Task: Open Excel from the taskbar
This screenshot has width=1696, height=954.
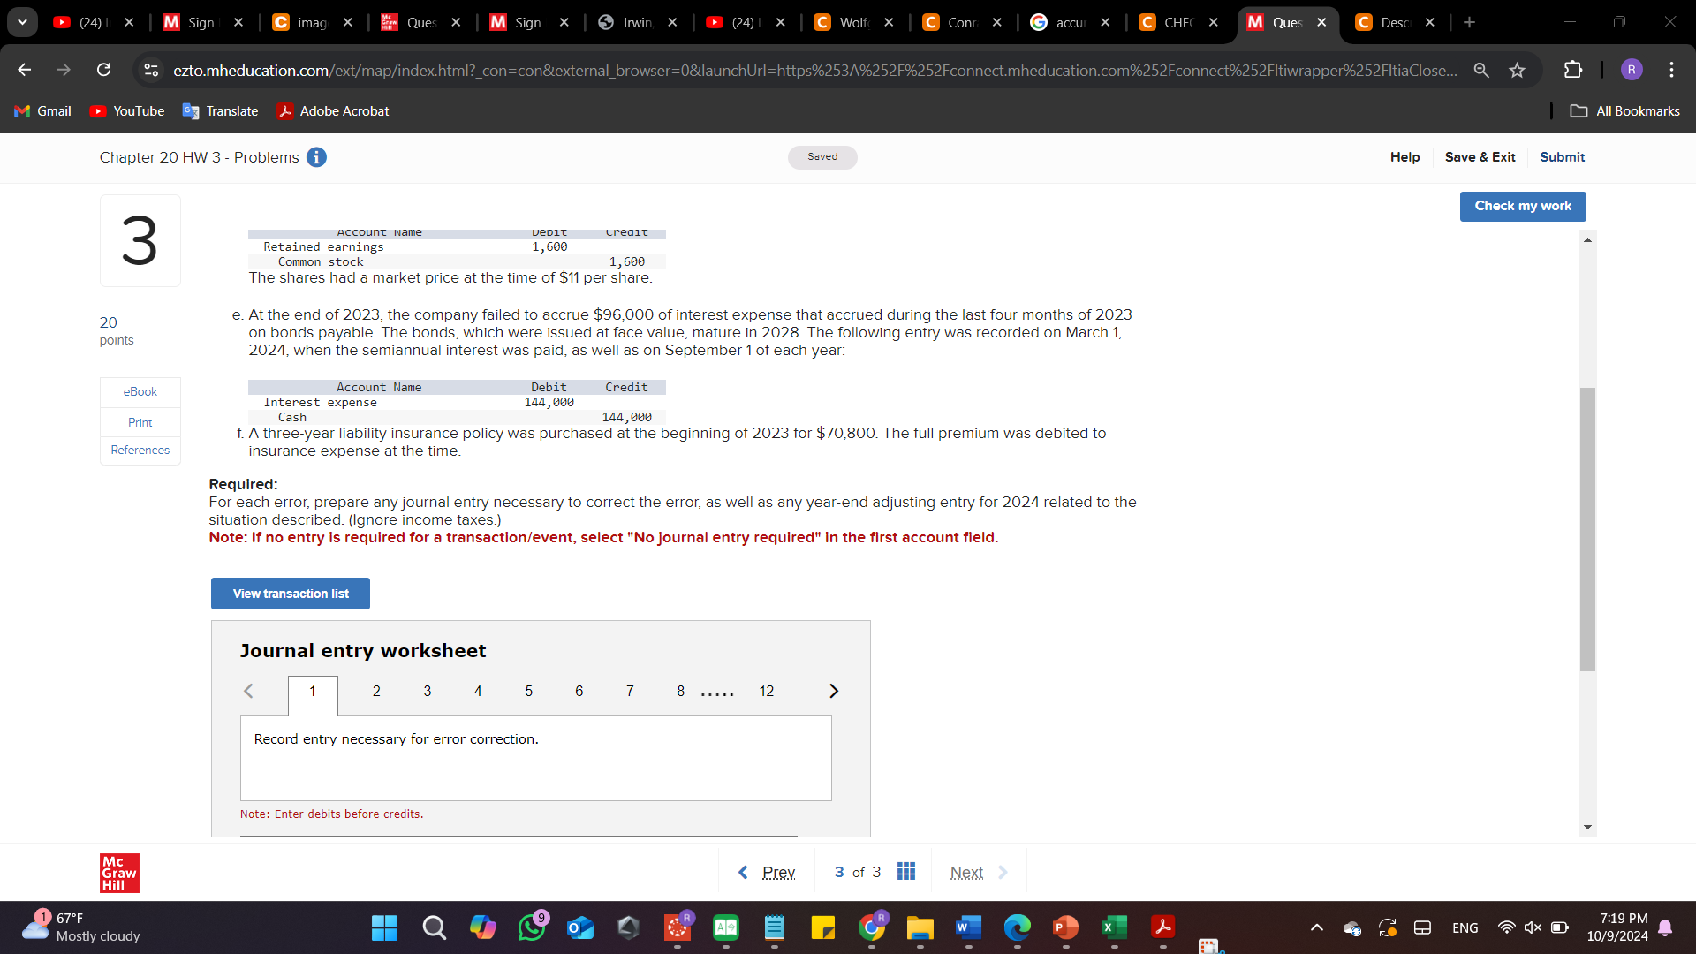Action: 1114,927
